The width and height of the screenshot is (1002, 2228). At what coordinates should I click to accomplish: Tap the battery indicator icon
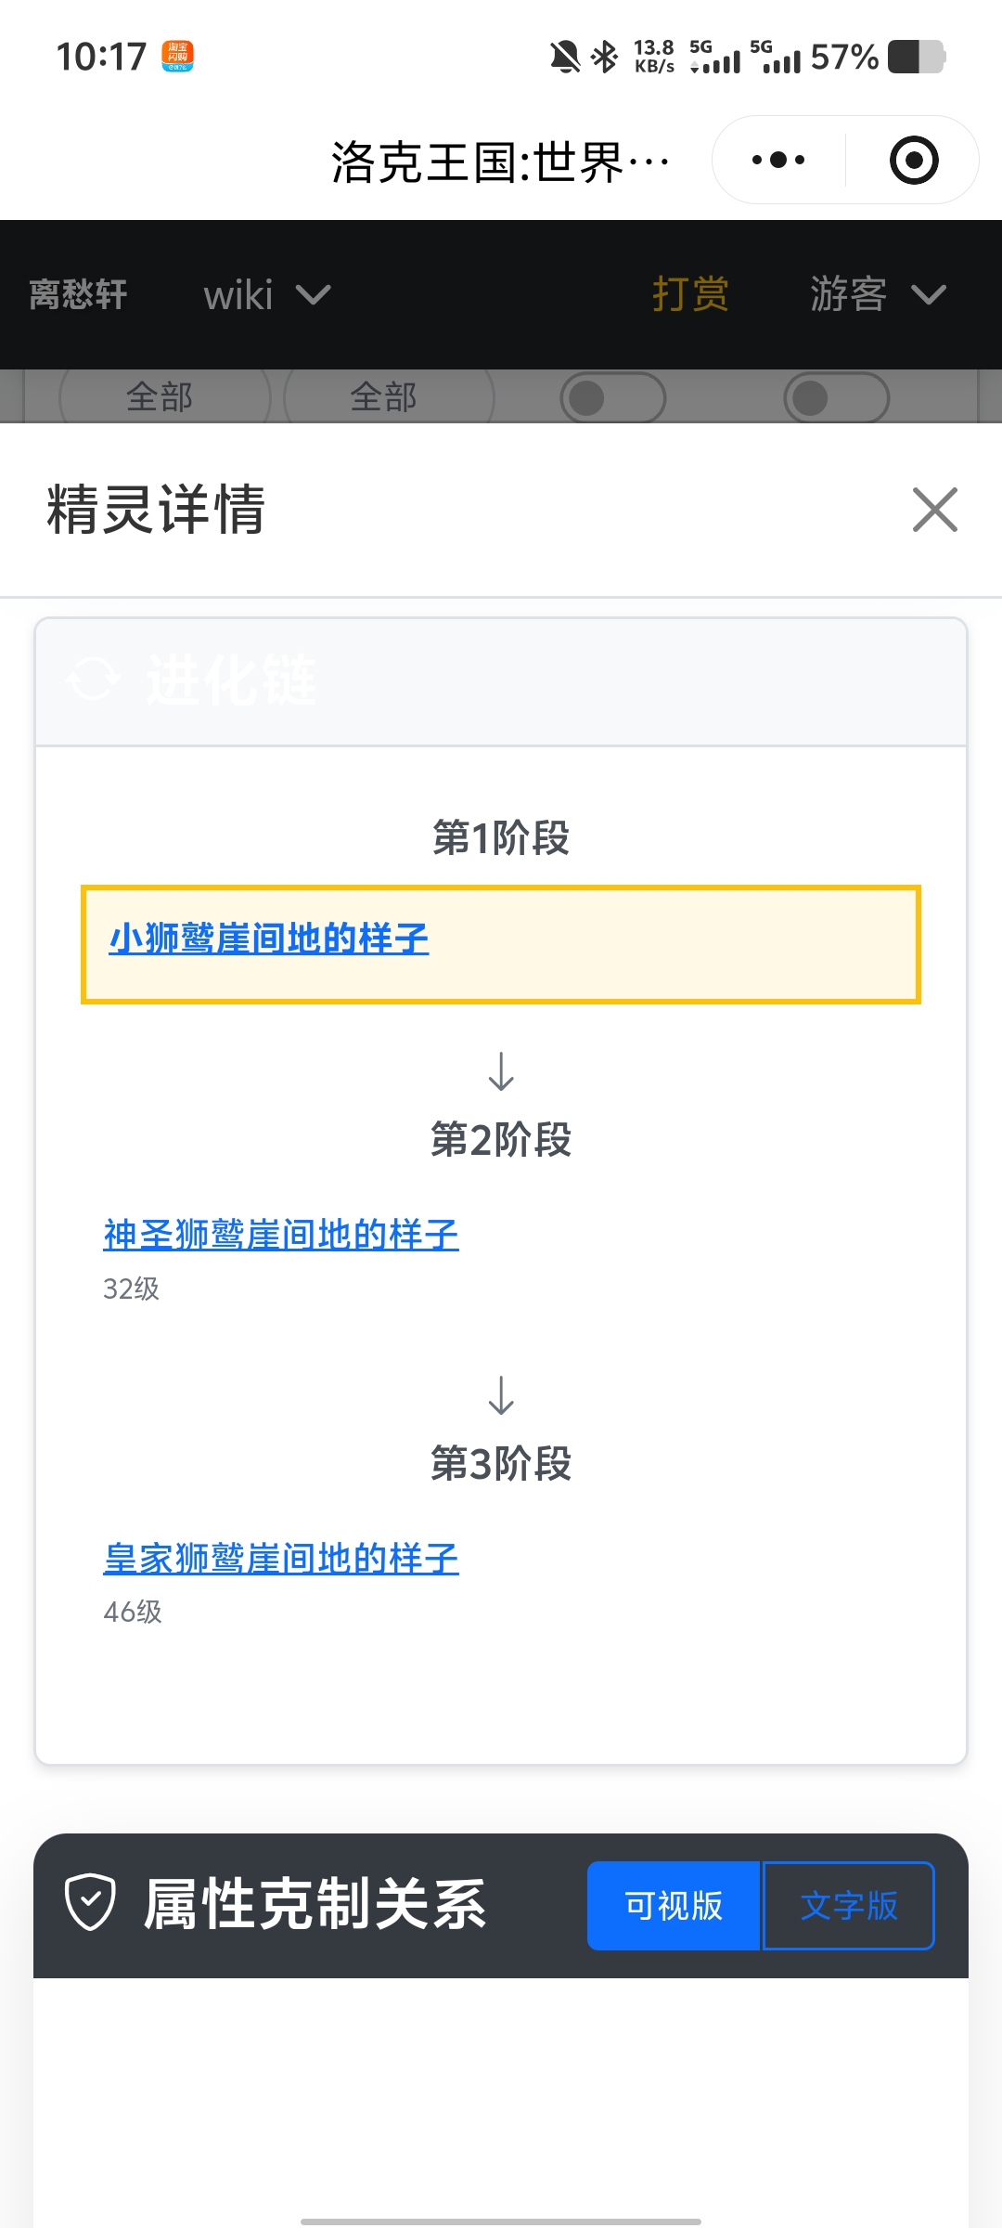916,57
